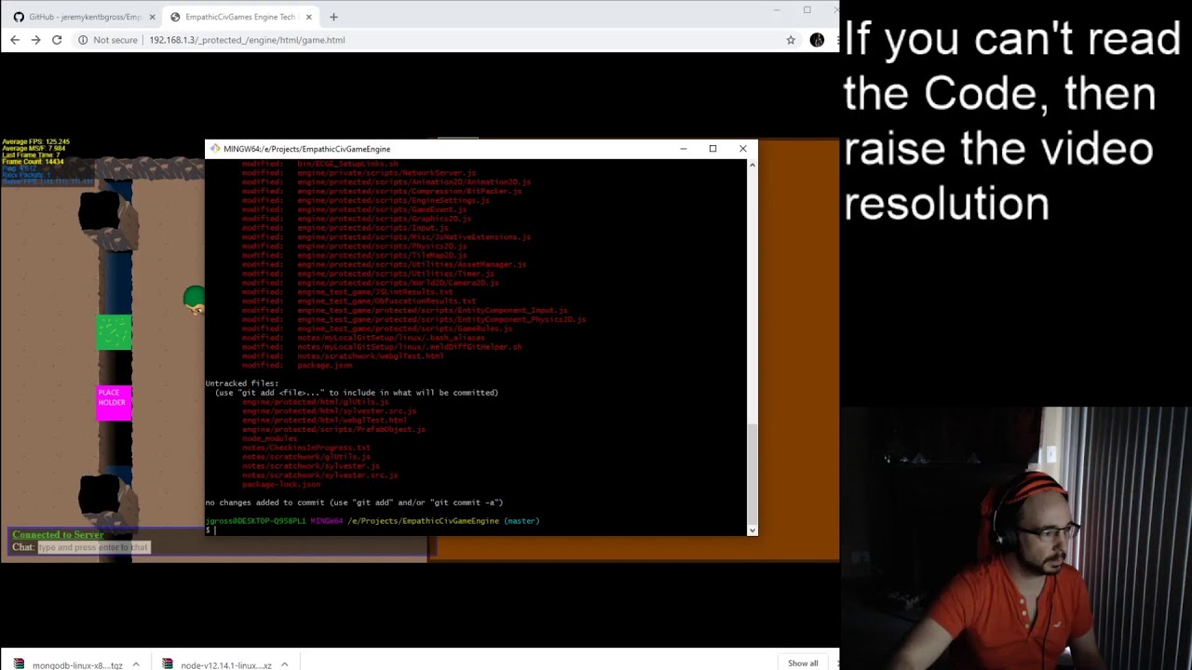This screenshot has height=670, width=1192.
Task: Minimize the Chrome browser window
Action: (x=777, y=10)
